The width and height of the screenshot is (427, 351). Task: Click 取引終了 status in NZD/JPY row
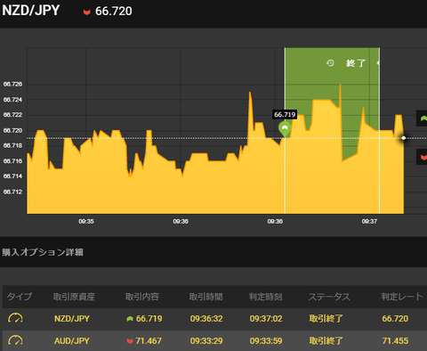tap(326, 319)
